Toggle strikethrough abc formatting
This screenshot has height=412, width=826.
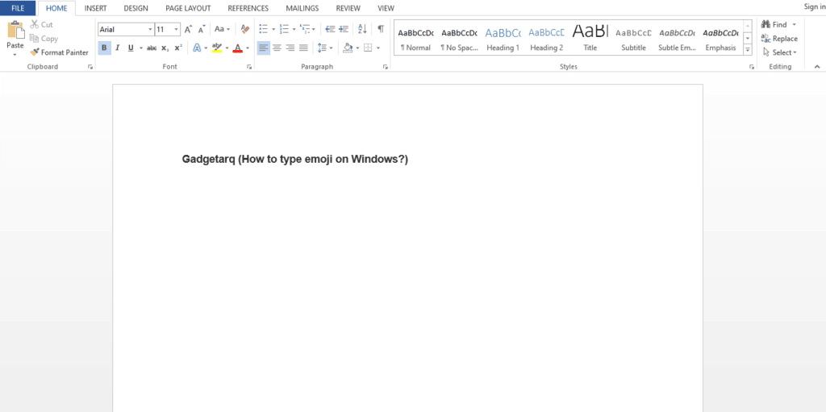pos(152,48)
